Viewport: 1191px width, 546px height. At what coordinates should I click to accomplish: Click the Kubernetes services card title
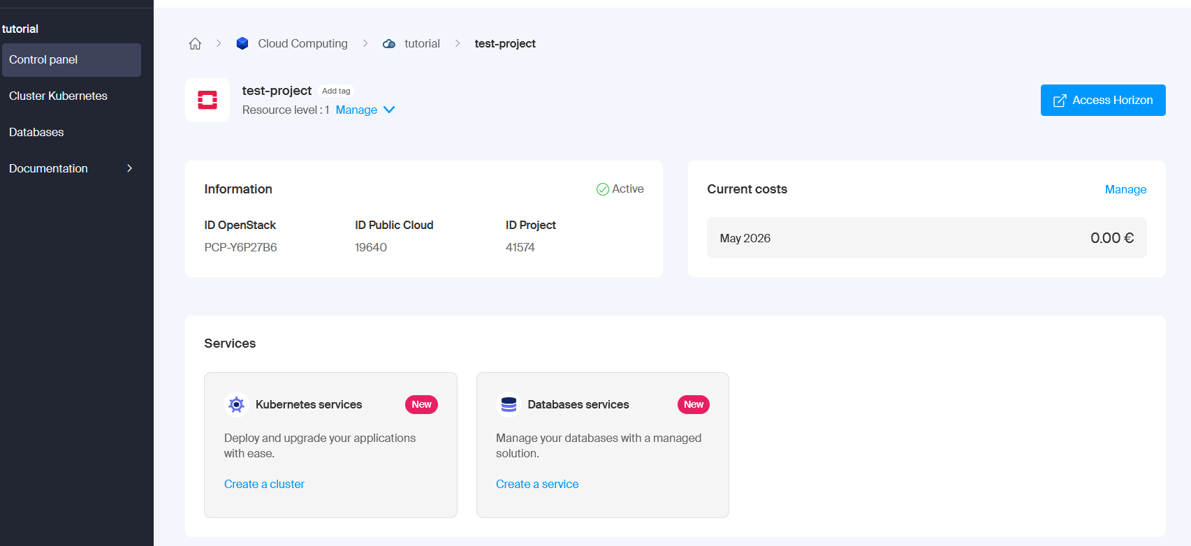coord(309,404)
